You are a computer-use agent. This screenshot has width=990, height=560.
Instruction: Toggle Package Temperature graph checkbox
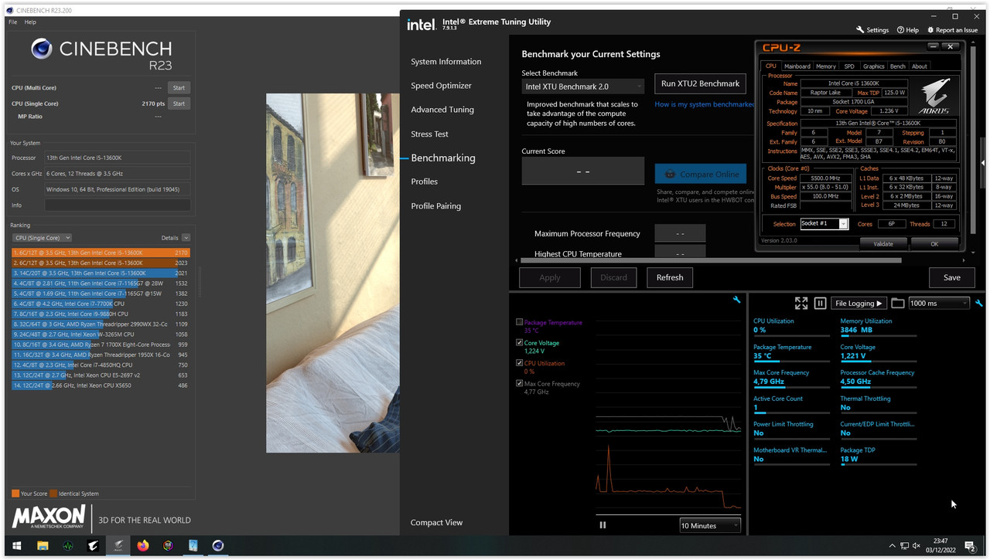tap(519, 322)
